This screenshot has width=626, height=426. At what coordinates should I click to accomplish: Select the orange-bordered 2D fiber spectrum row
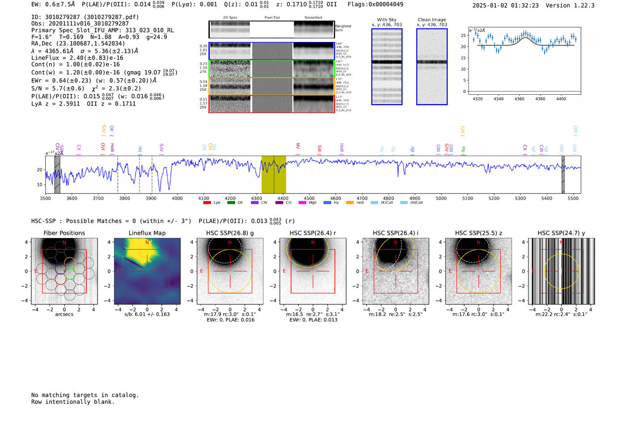pyautogui.click(x=271, y=86)
